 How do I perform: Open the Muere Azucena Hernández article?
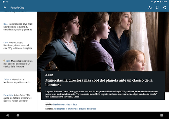click(x=18, y=45)
